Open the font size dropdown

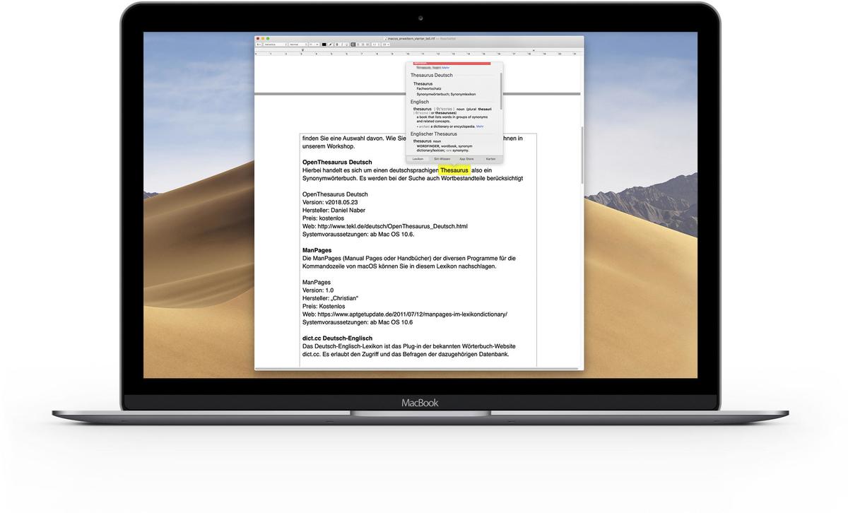(314, 44)
